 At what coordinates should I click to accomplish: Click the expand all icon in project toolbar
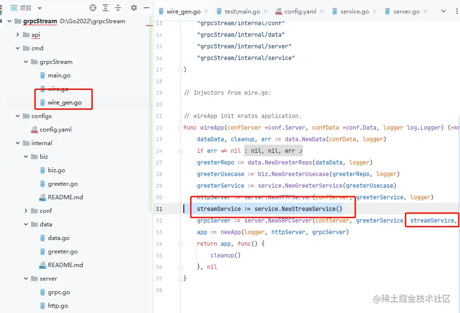(105, 8)
